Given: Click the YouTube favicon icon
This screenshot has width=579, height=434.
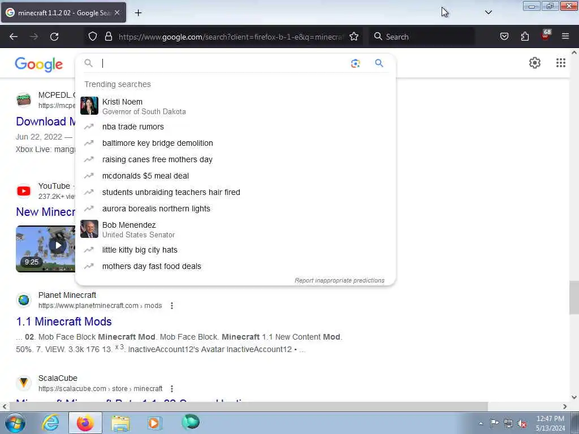Looking at the screenshot, I should tap(24, 191).
